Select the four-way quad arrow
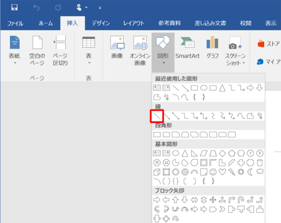The width and height of the screenshot is (281, 223). pyautogui.click(x=213, y=200)
